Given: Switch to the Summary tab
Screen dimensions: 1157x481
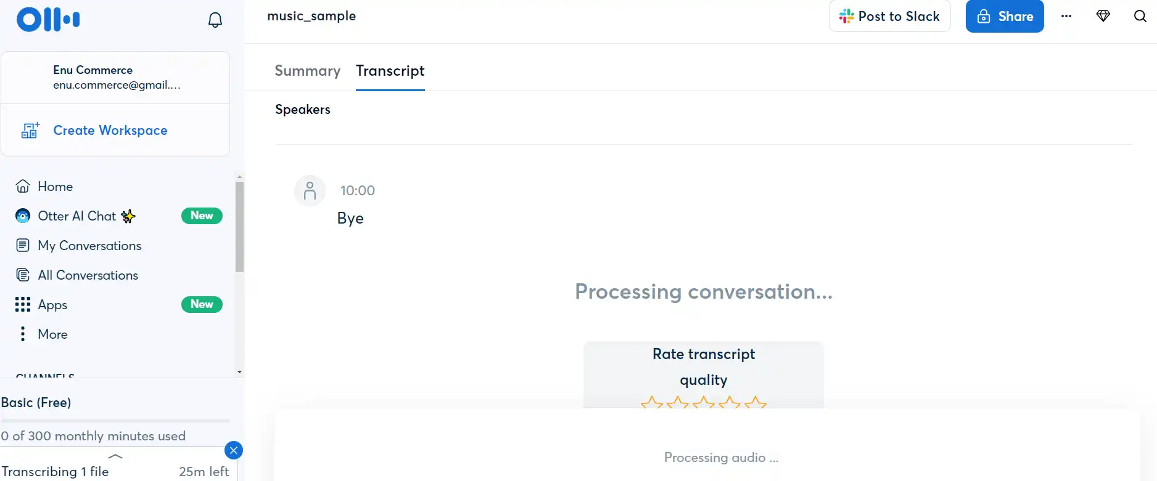Looking at the screenshot, I should (x=307, y=71).
